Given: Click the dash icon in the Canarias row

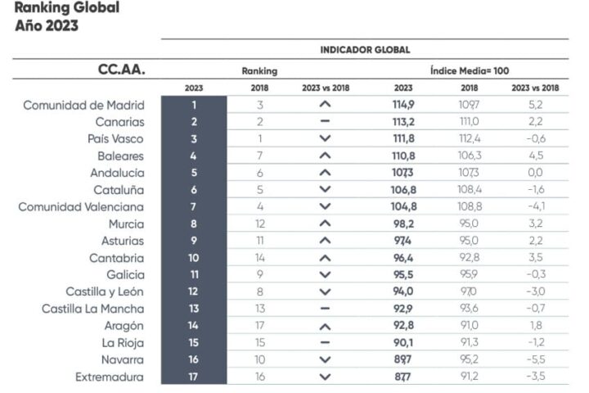Looking at the screenshot, I should click(x=325, y=122).
